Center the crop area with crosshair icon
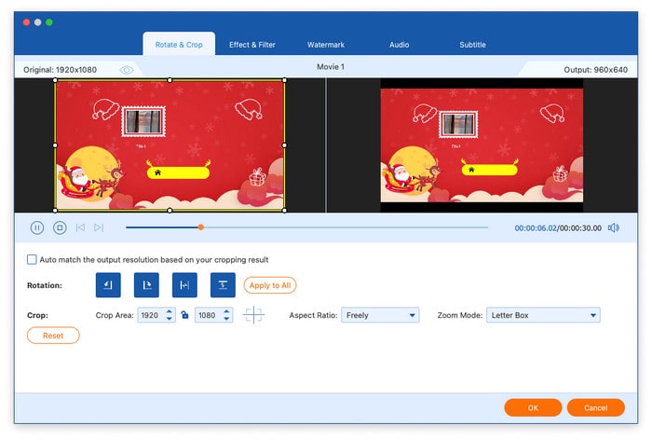Screen dimensions: 652x440 [253, 315]
